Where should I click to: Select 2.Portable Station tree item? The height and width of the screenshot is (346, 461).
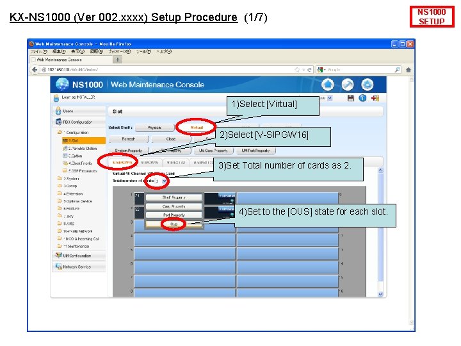coord(80,148)
